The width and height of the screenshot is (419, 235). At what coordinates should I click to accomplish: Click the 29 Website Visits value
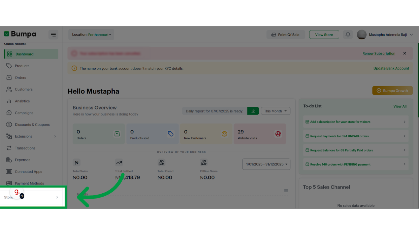[241, 132]
